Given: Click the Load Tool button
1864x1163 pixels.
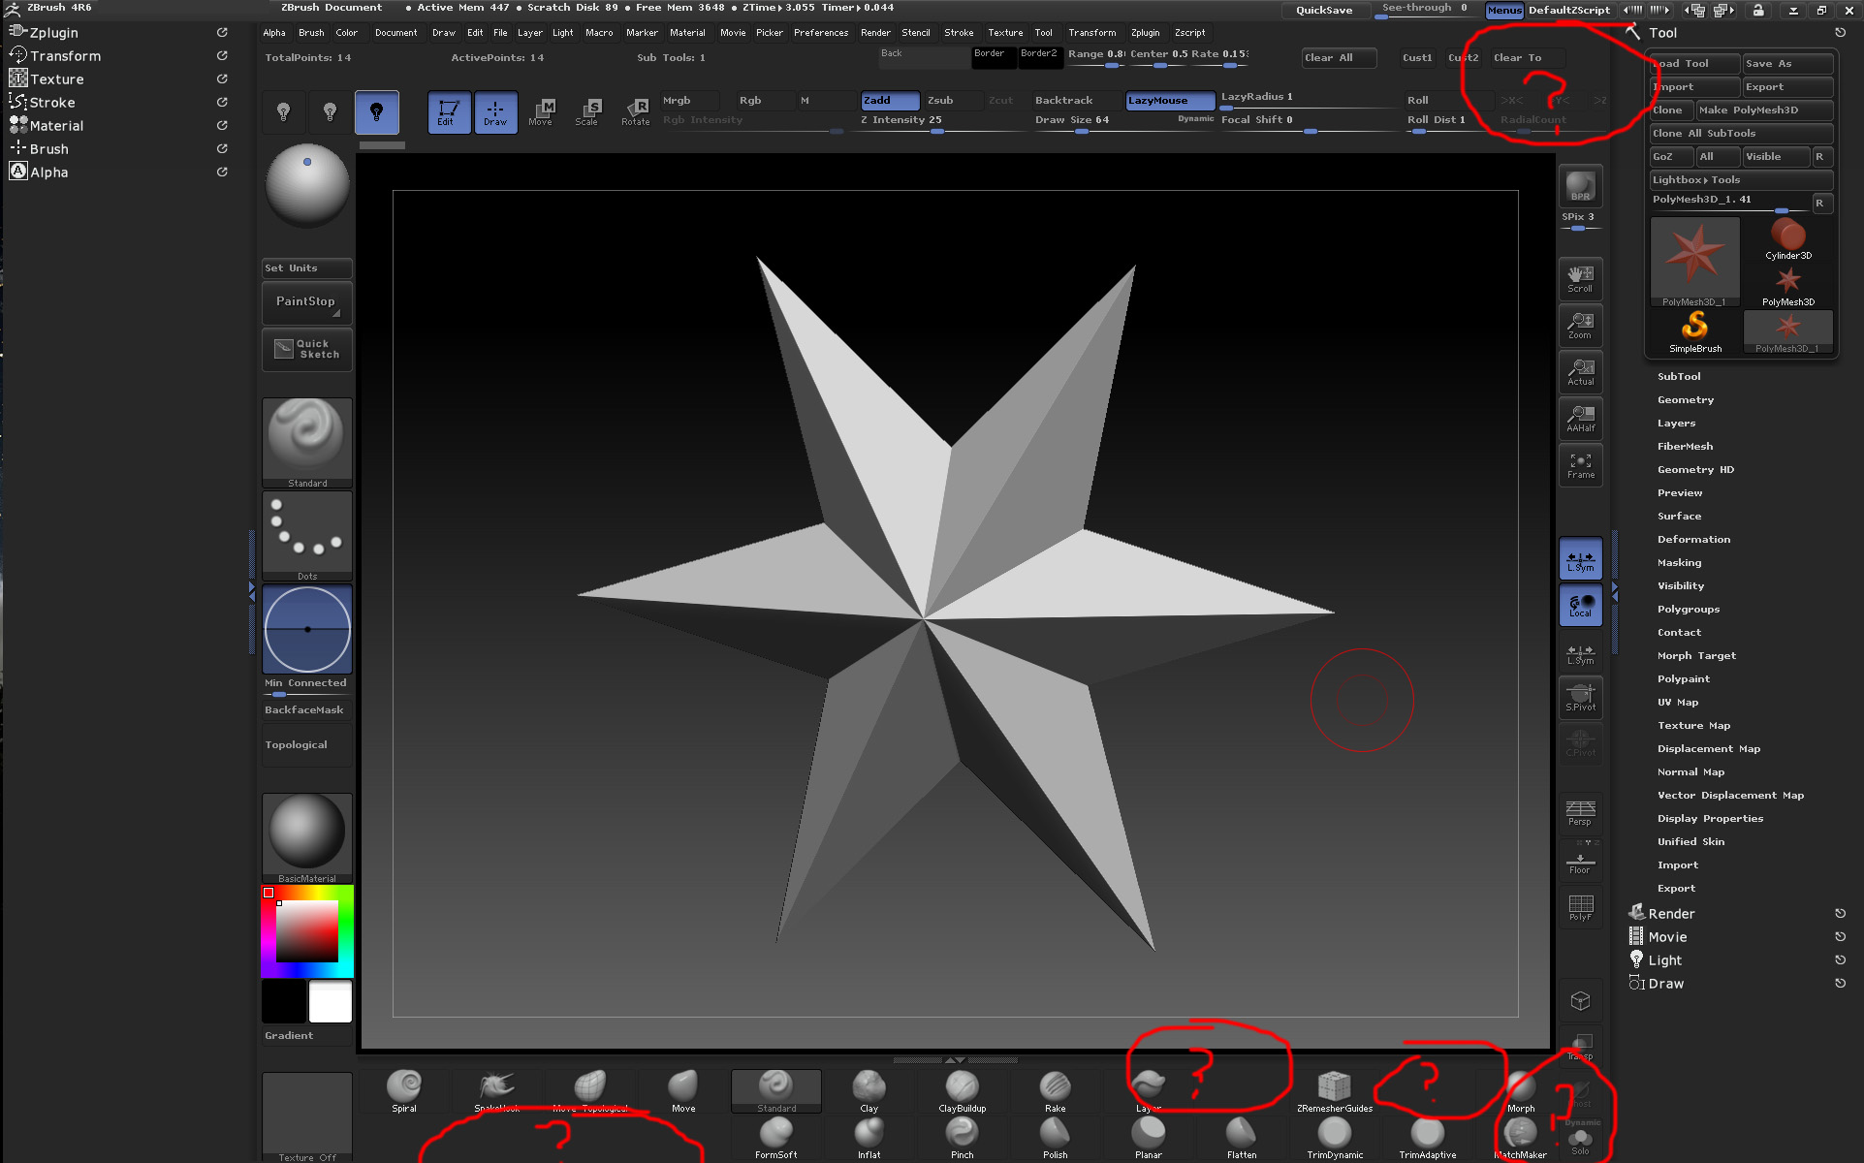Looking at the screenshot, I should (1694, 64).
